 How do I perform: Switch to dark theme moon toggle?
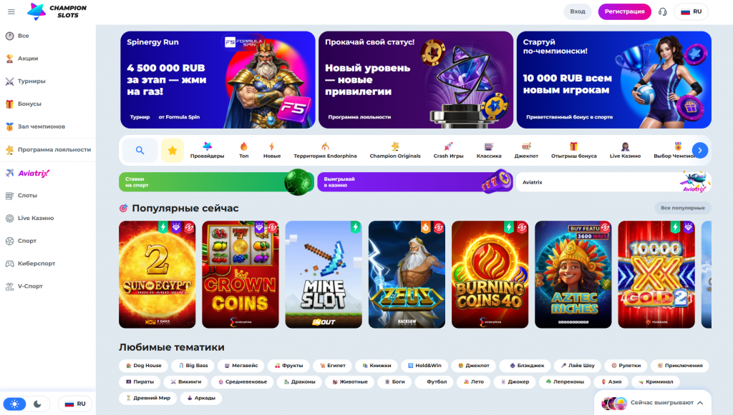(x=37, y=404)
